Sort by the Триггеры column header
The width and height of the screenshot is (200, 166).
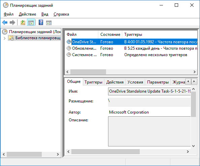[160, 34]
